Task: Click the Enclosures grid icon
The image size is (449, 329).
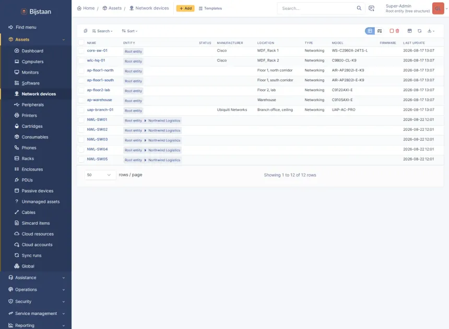Action: pyautogui.click(x=17, y=169)
